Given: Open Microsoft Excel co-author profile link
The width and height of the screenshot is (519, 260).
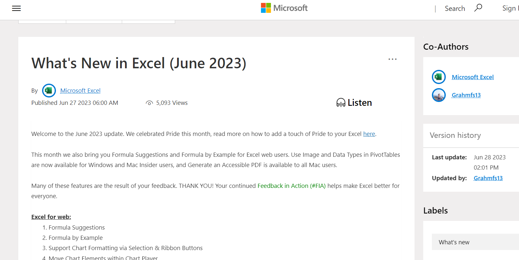Looking at the screenshot, I should pos(472,77).
